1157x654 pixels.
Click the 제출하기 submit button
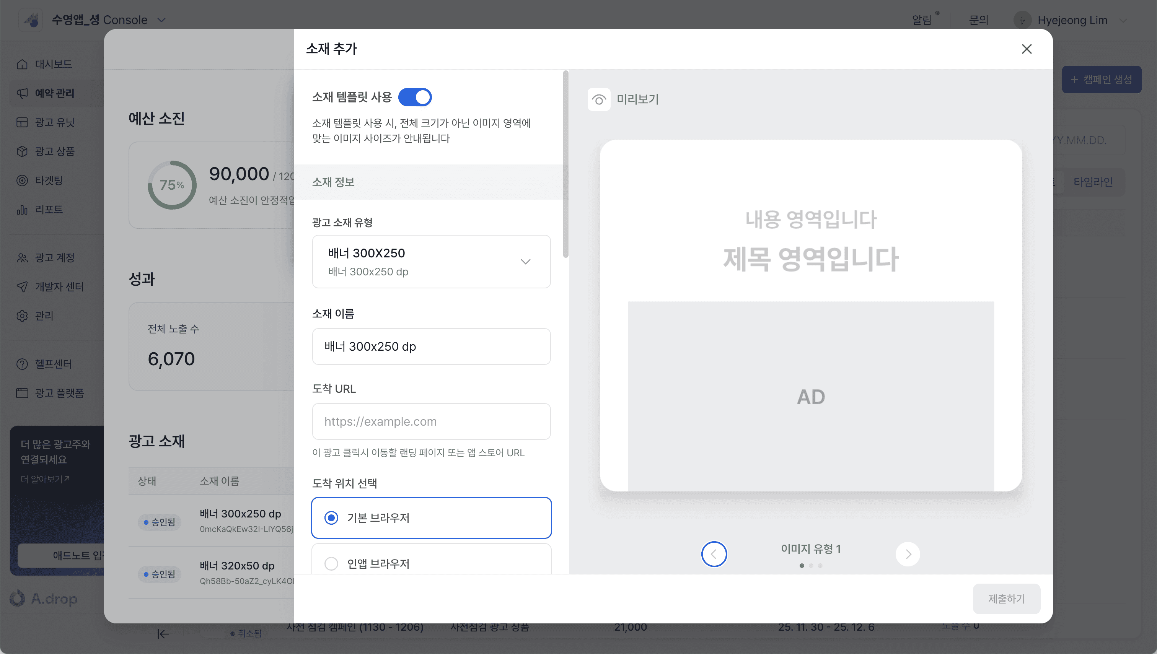click(1006, 599)
